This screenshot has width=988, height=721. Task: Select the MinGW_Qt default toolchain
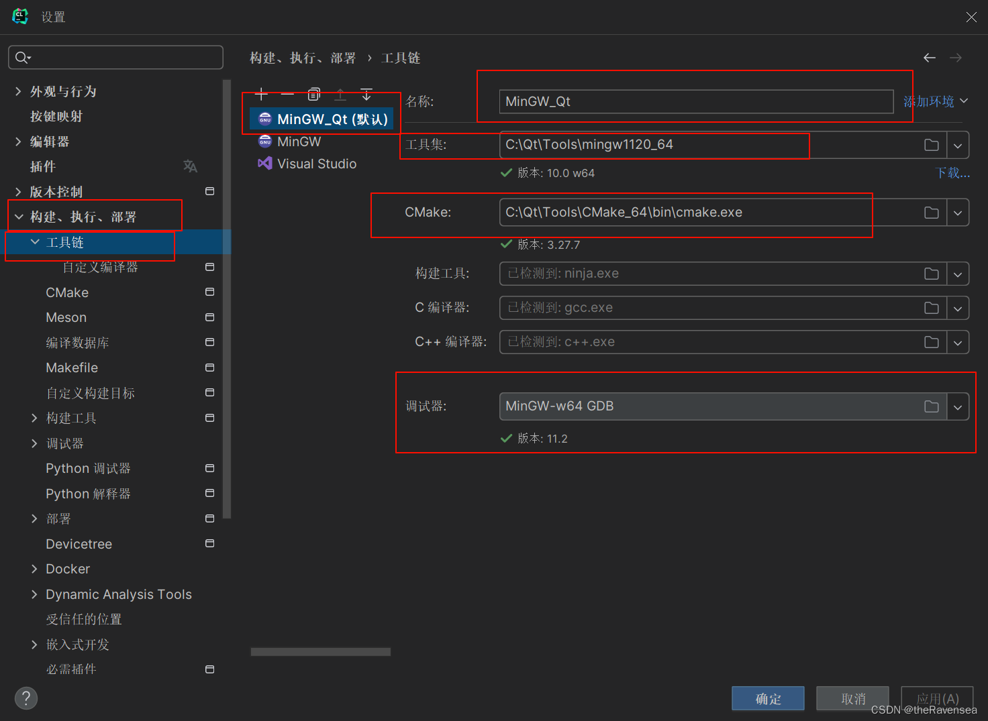click(x=323, y=119)
